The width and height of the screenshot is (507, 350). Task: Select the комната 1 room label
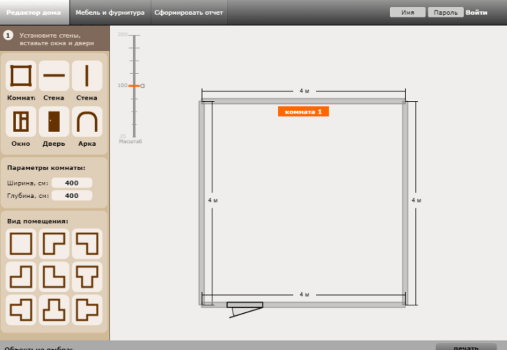point(303,112)
